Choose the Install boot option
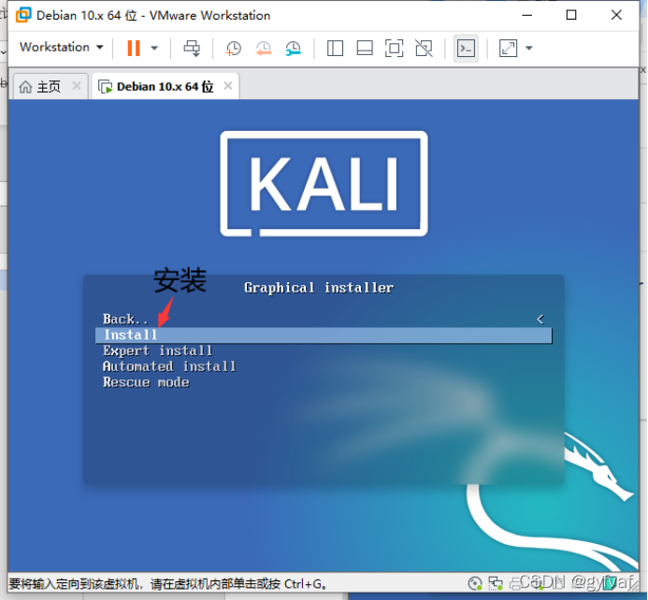This screenshot has width=648, height=600. pyautogui.click(x=324, y=336)
